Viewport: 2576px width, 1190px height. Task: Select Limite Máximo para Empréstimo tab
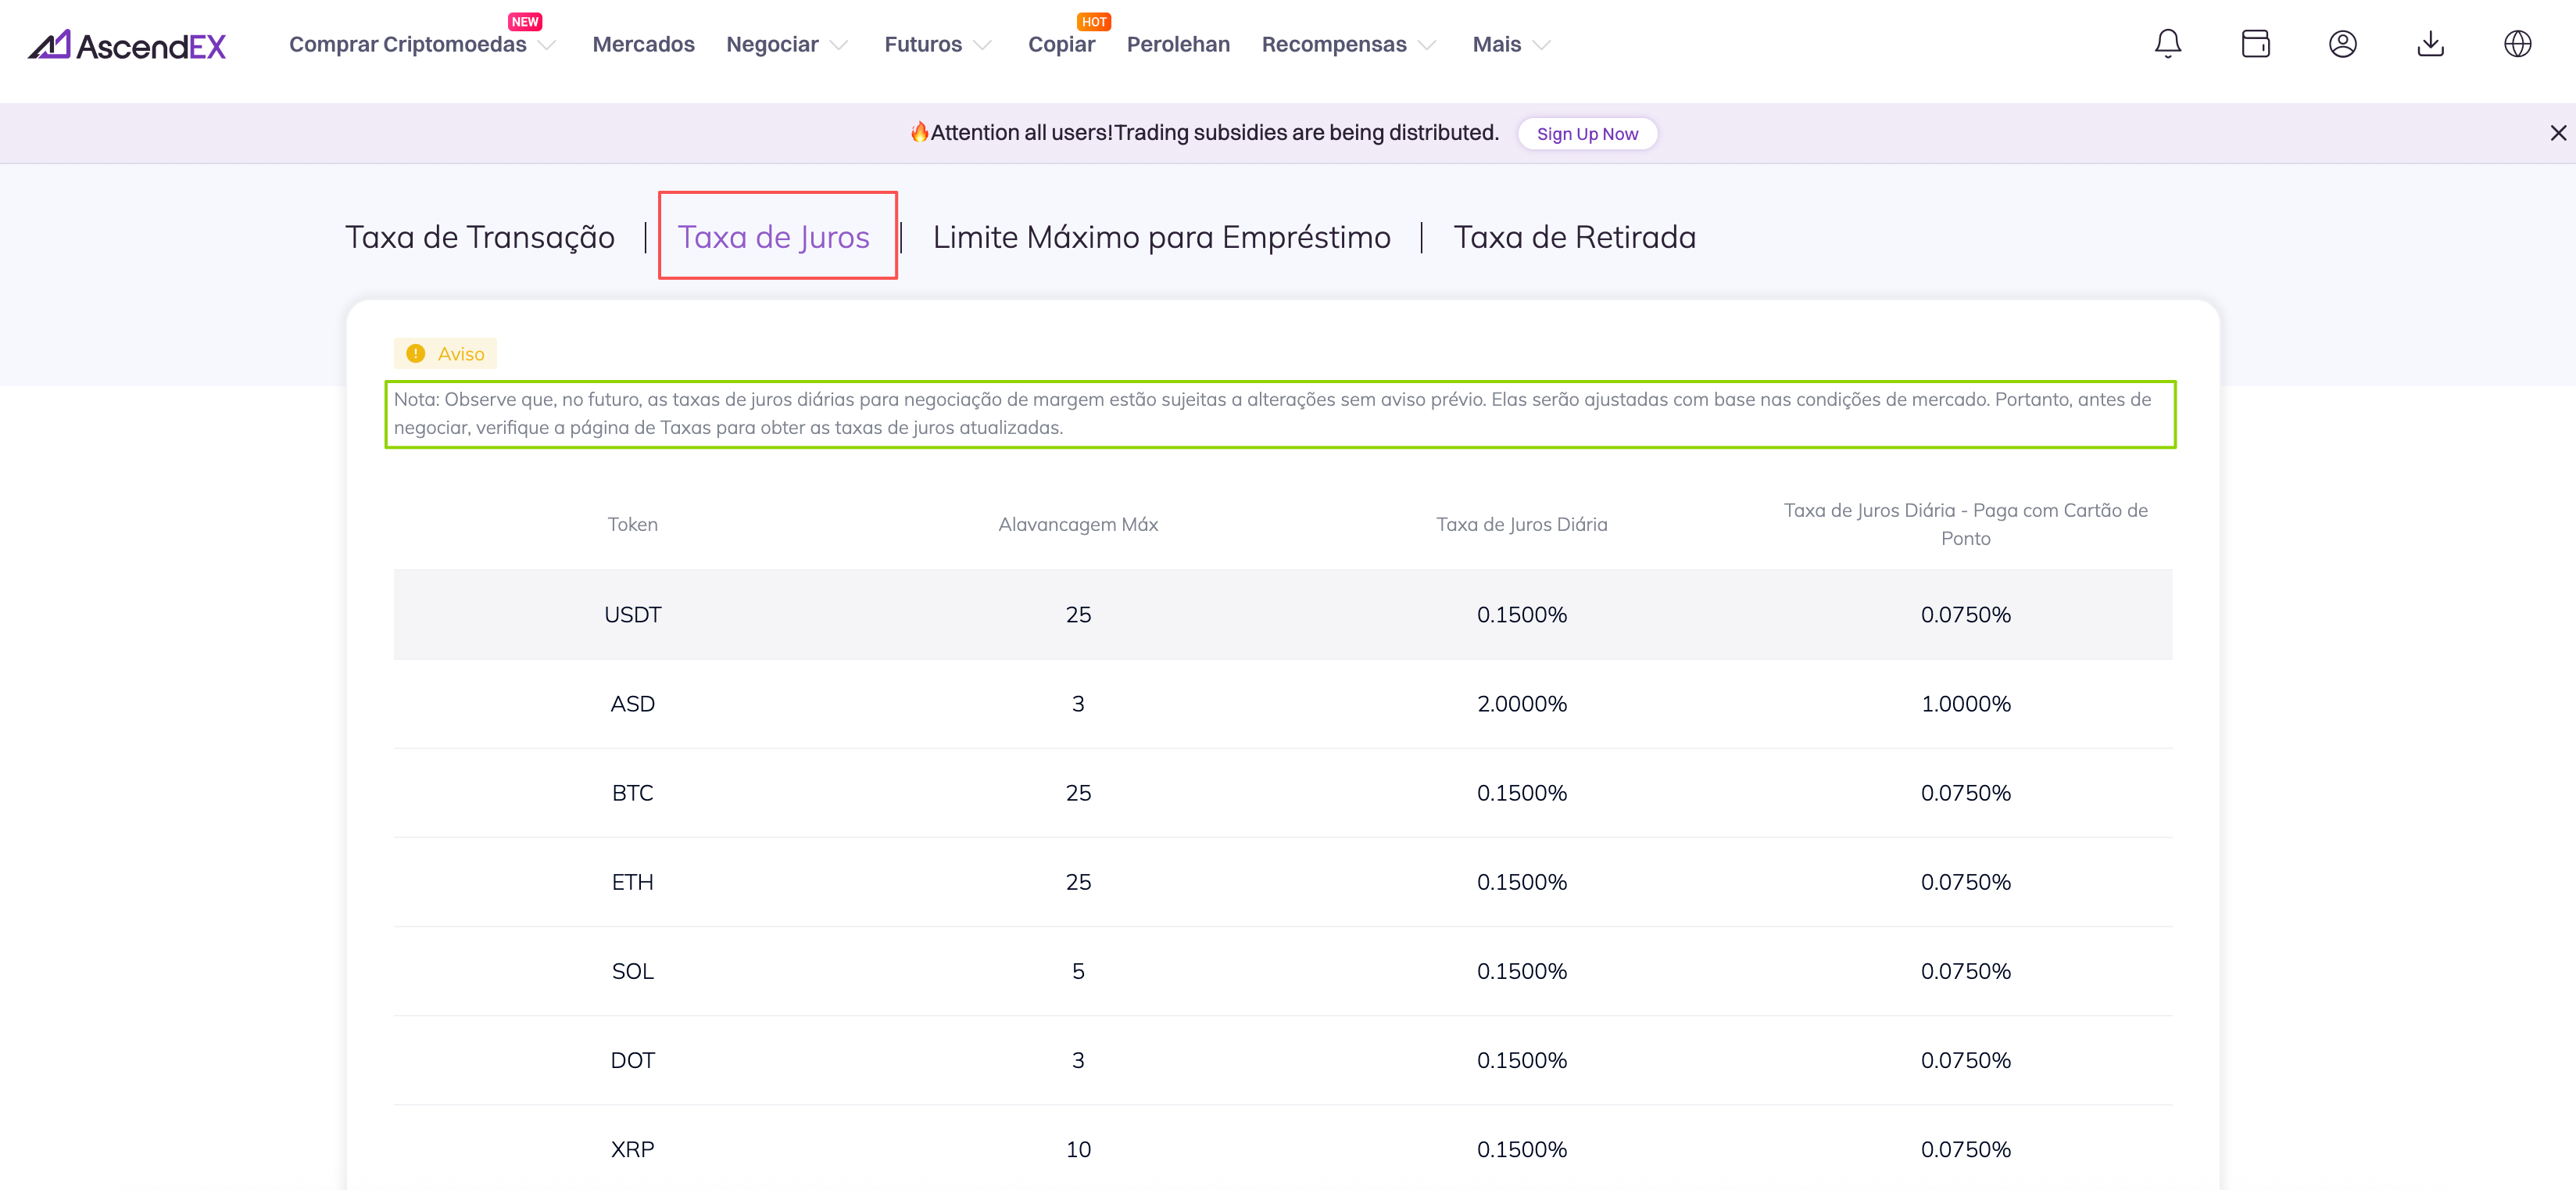coord(1161,237)
